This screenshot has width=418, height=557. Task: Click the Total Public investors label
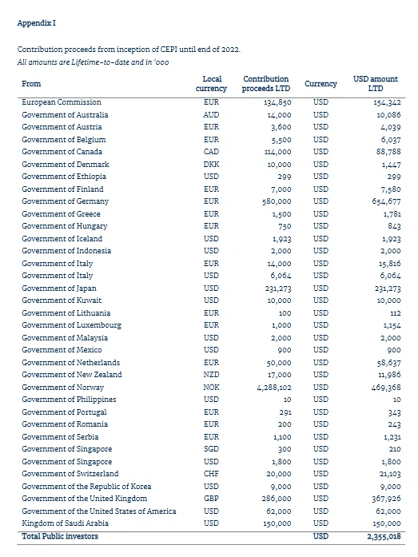coord(60,536)
